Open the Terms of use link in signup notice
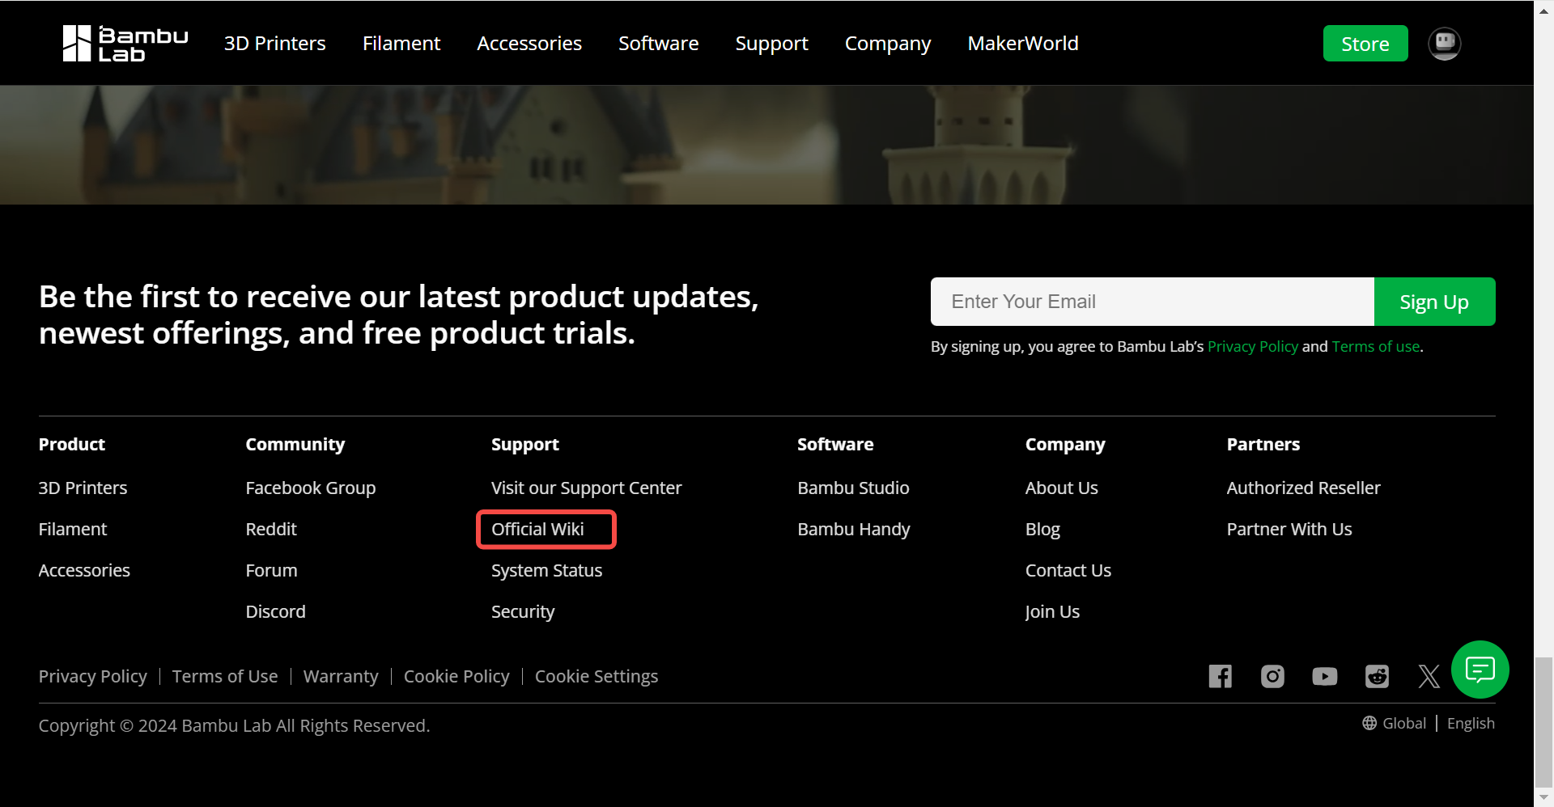This screenshot has height=807, width=1554. pos(1376,346)
